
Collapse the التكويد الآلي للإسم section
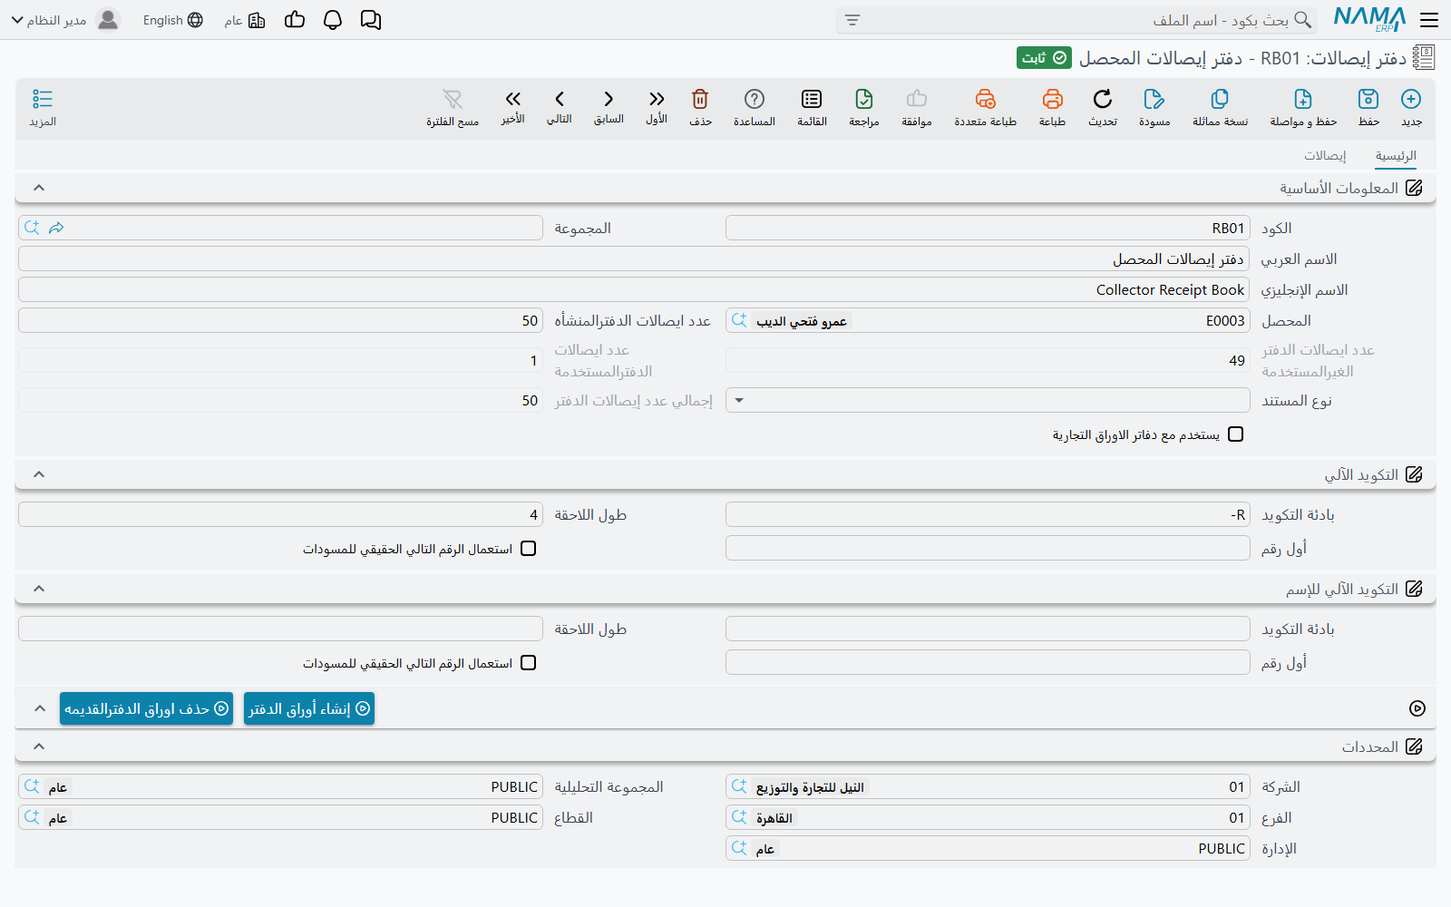coord(39,589)
